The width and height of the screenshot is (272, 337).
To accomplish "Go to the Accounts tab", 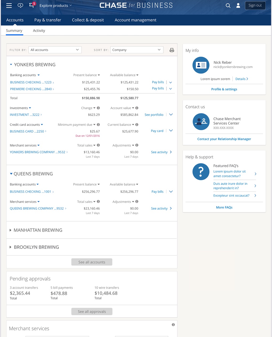I will coord(15,20).
